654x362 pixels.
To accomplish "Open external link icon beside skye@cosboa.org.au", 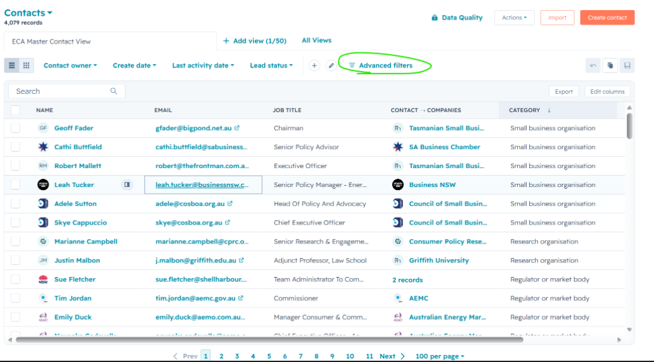I will tap(228, 223).
